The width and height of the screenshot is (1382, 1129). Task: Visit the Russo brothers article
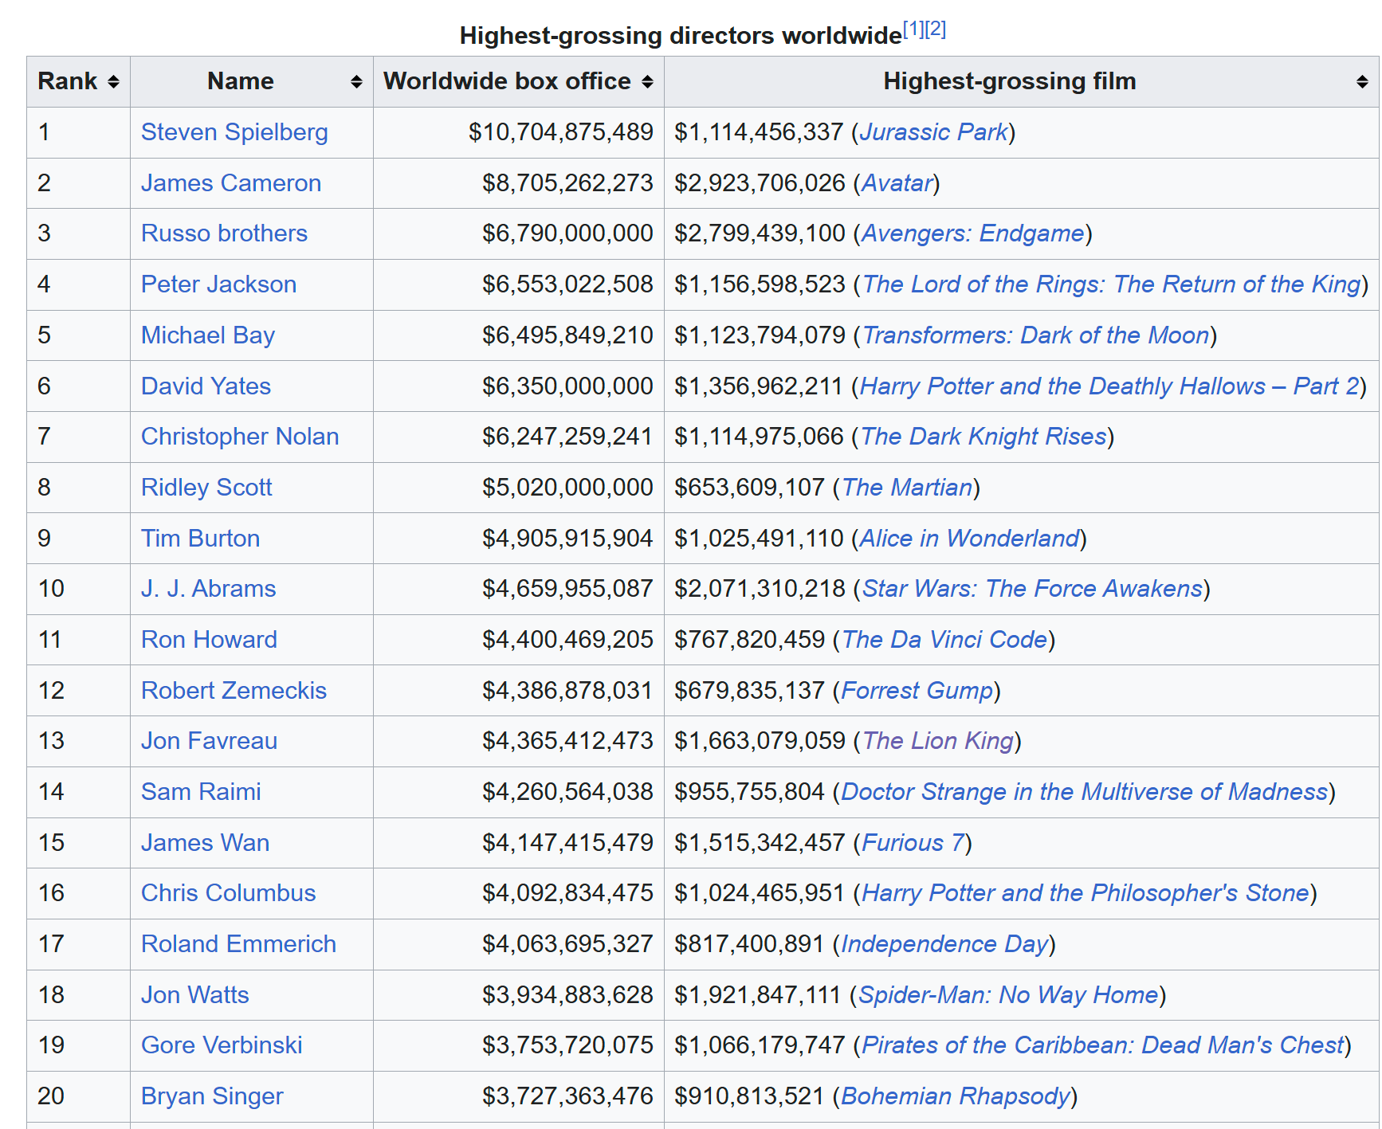[224, 233]
